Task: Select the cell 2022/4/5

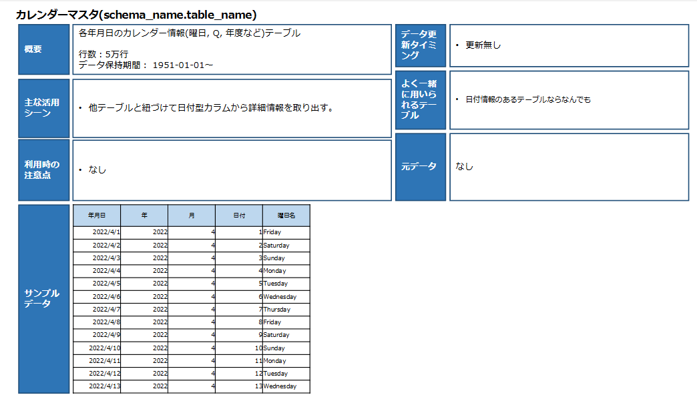Action: coord(97,284)
